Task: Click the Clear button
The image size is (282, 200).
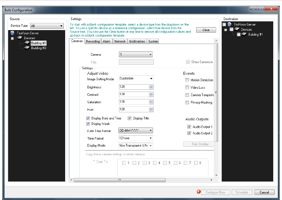Action: click(x=206, y=30)
